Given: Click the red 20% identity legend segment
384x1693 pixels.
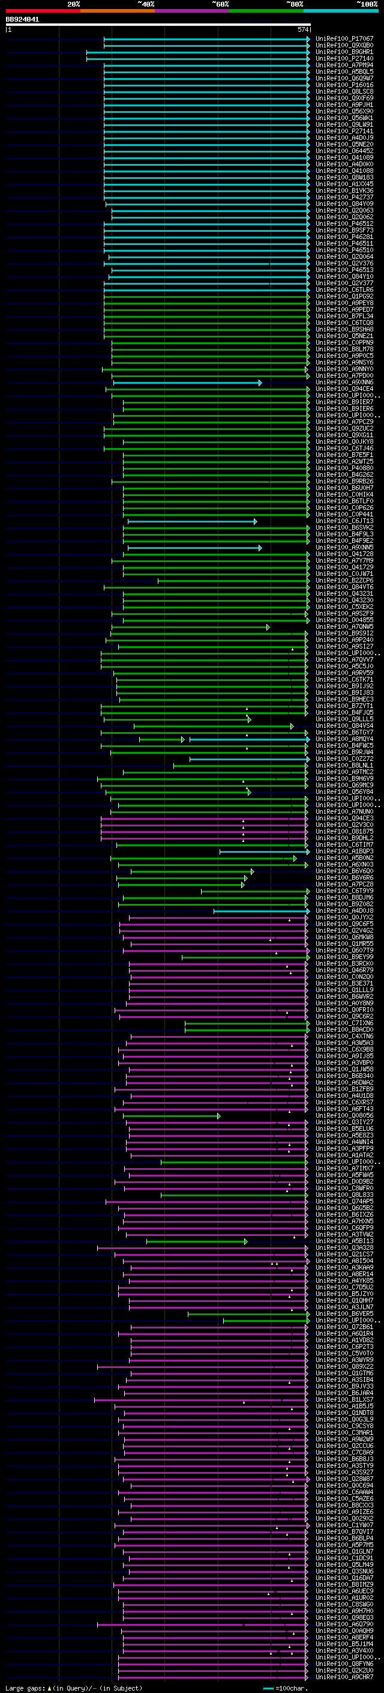Looking at the screenshot, I should 43,11.
